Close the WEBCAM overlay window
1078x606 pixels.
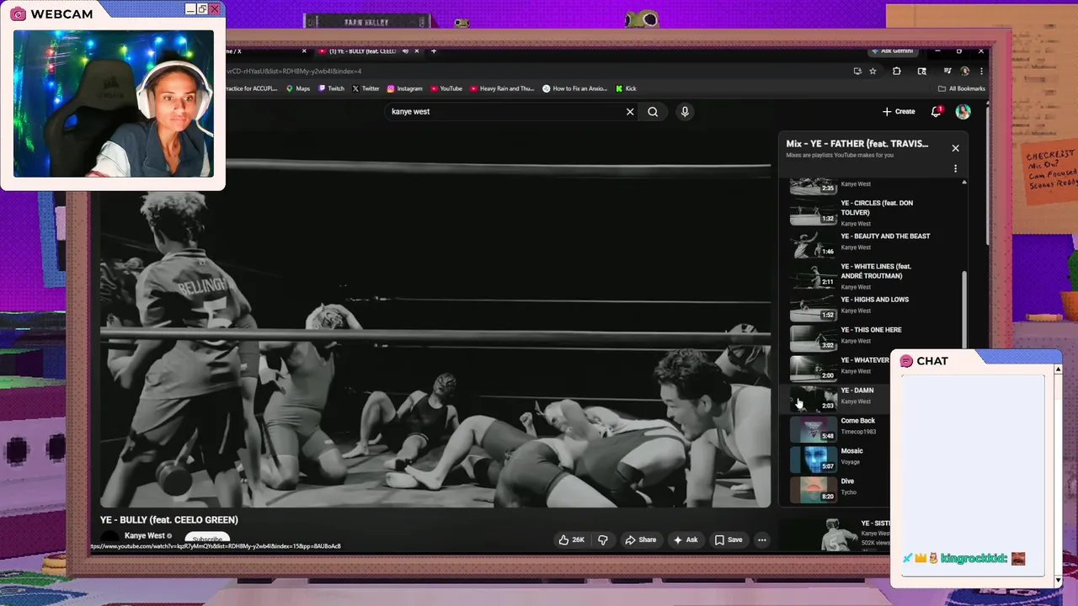coord(214,8)
